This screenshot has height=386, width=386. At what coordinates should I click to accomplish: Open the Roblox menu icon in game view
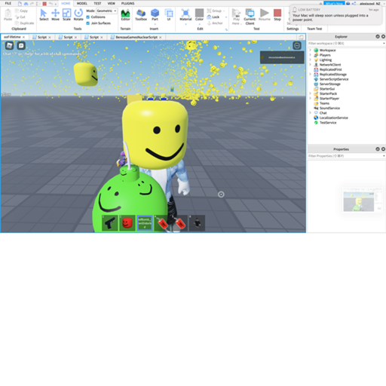[10, 45]
